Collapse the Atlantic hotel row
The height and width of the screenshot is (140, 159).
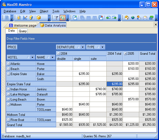point(9,64)
